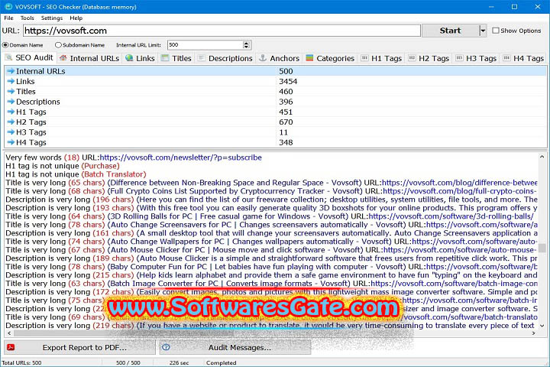Open the Descriptions tab
Image resolution: width=550 pixels, height=367 pixels.
pyautogui.click(x=225, y=58)
